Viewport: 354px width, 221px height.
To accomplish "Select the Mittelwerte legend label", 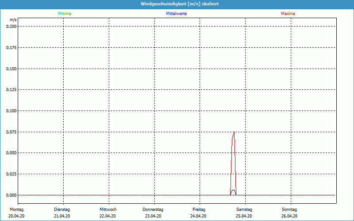I will click(x=176, y=14).
